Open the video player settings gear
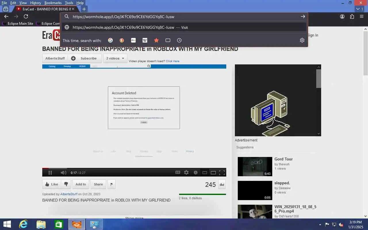 (186, 172)
